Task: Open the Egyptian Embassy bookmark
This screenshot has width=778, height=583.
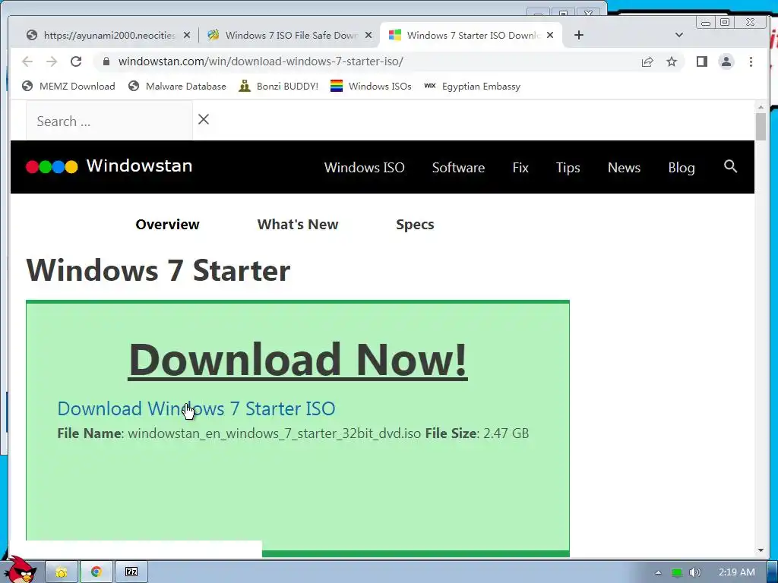Action: coord(473,87)
